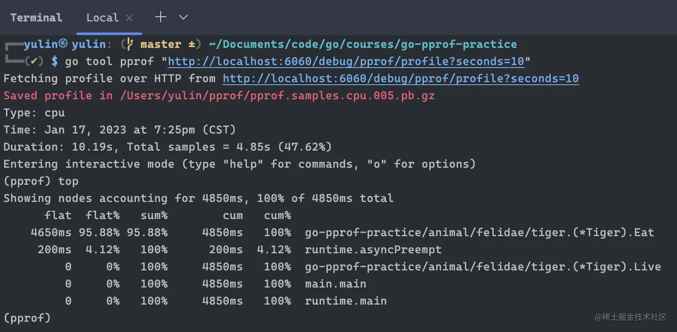Image resolution: width=677 pixels, height=332 pixels.
Task: Open the URL in the Fetching profile line
Action: (x=400, y=79)
